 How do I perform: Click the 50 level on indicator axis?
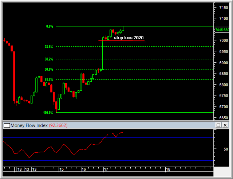pos(226,149)
